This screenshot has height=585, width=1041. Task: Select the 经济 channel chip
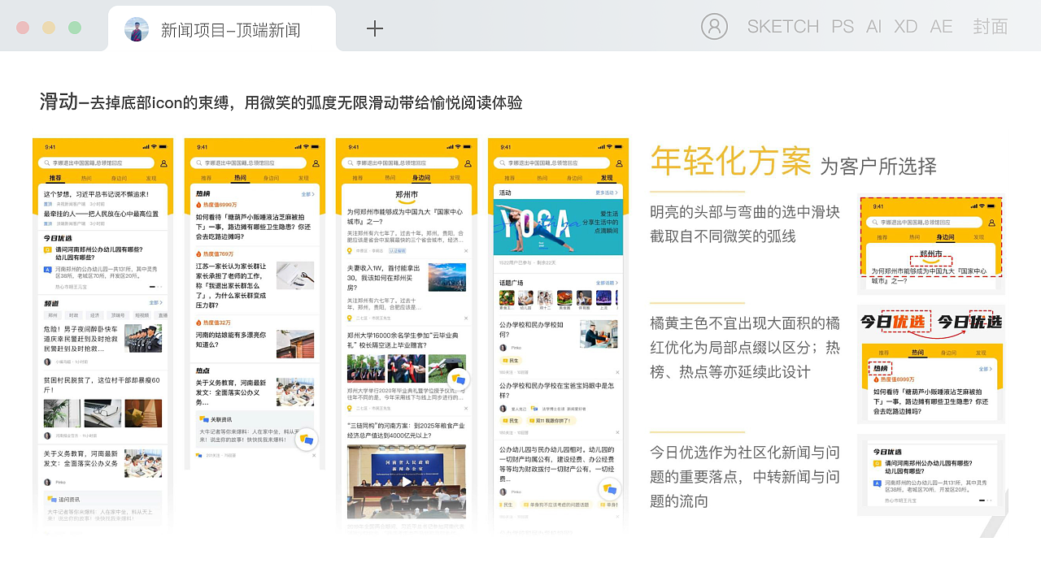tap(96, 315)
